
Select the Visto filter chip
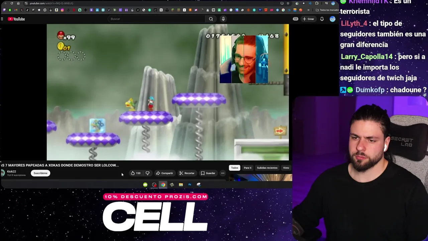coord(286,168)
